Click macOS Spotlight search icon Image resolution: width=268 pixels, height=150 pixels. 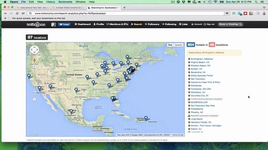256,2
